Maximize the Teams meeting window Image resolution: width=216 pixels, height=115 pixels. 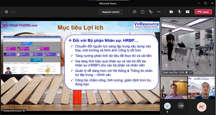pyautogui.click(x=205, y=3)
